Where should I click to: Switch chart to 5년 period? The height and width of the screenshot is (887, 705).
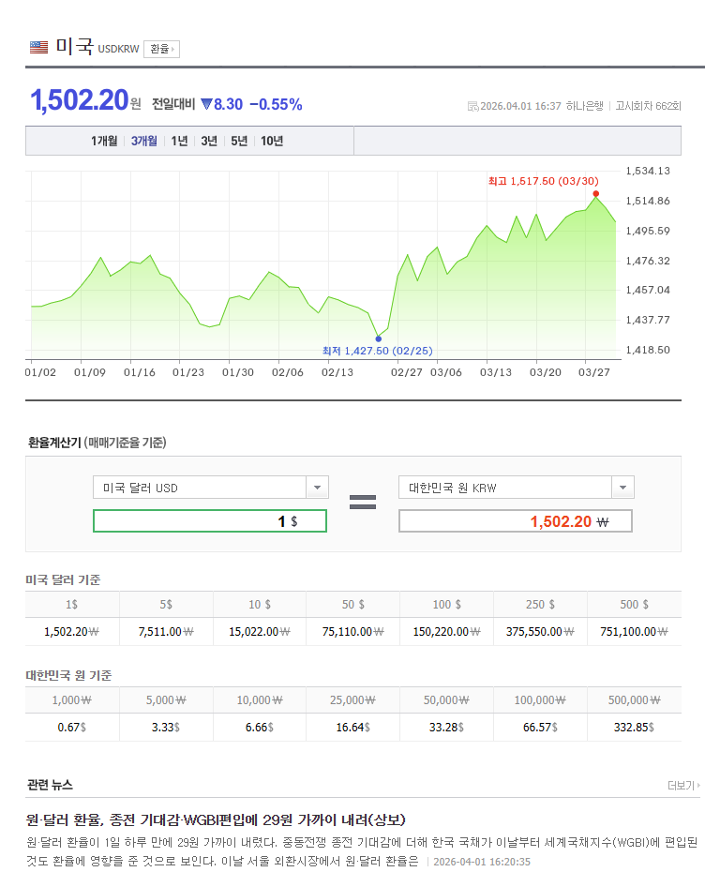point(239,141)
